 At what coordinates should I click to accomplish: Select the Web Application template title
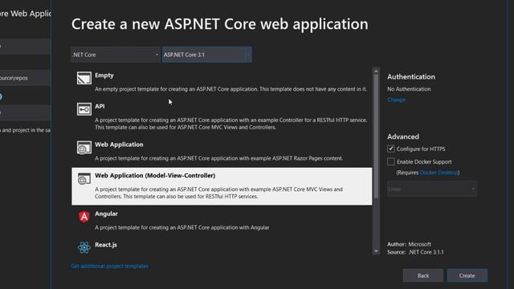pyautogui.click(x=119, y=144)
